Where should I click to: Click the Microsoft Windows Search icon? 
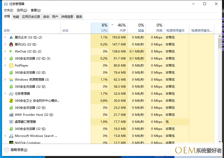click(x=11, y=136)
